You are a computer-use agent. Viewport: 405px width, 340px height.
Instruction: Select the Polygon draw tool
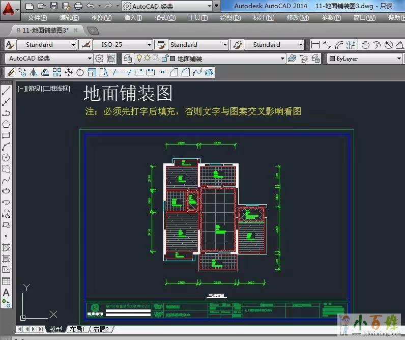click(6, 124)
